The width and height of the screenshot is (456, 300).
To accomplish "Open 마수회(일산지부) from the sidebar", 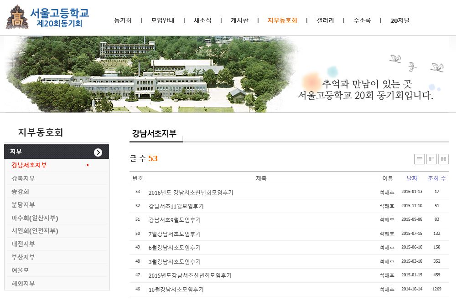I will (35, 218).
